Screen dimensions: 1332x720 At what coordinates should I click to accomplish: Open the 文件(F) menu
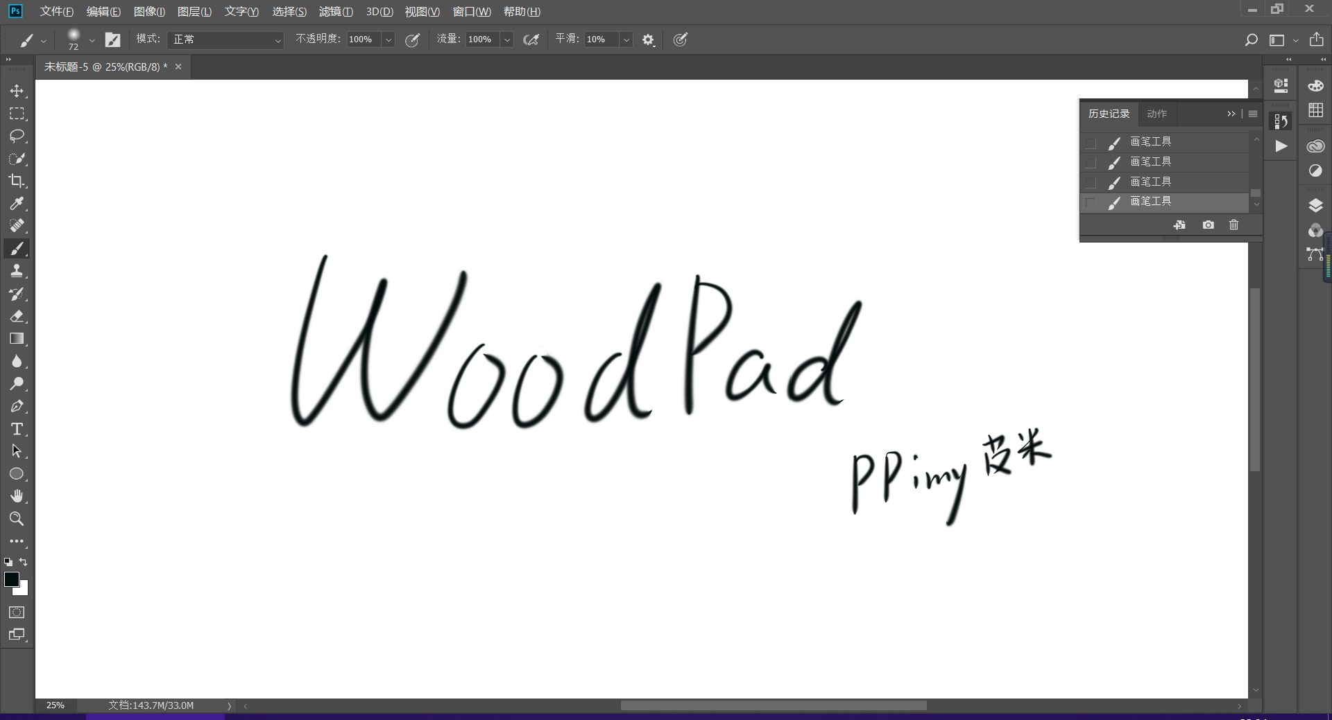pos(57,12)
